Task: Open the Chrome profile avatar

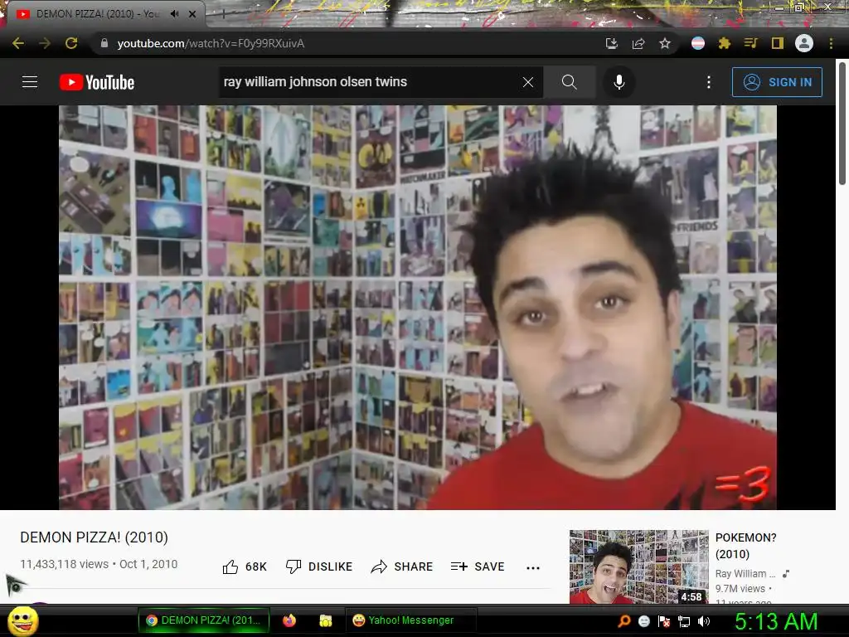Action: coord(804,43)
